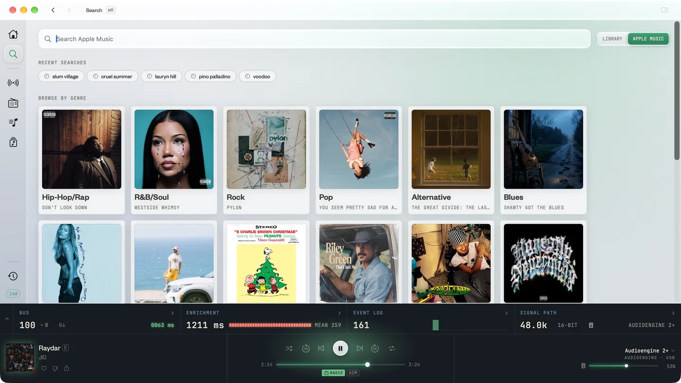The image size is (681, 383).
Task: Open the Pop genre card
Action: 358,160
